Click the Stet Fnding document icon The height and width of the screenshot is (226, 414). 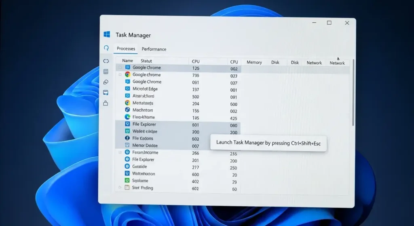(127, 188)
